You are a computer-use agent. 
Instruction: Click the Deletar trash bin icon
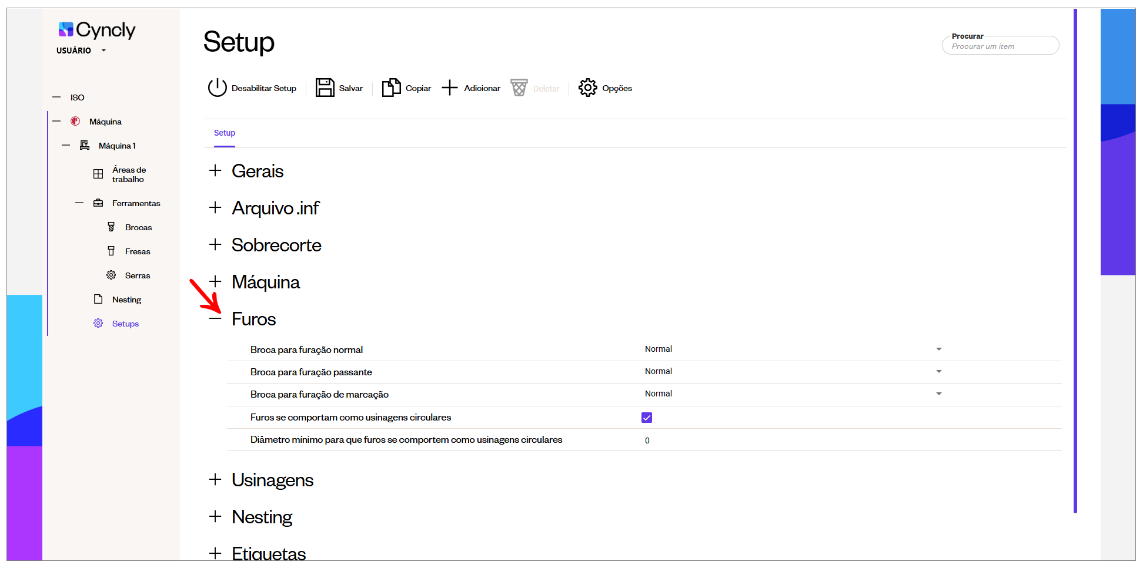pos(519,88)
